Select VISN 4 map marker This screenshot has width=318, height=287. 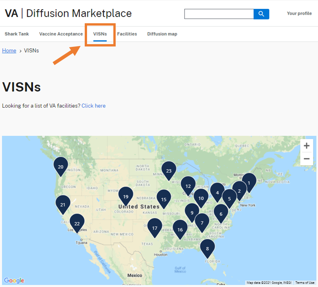tap(217, 192)
